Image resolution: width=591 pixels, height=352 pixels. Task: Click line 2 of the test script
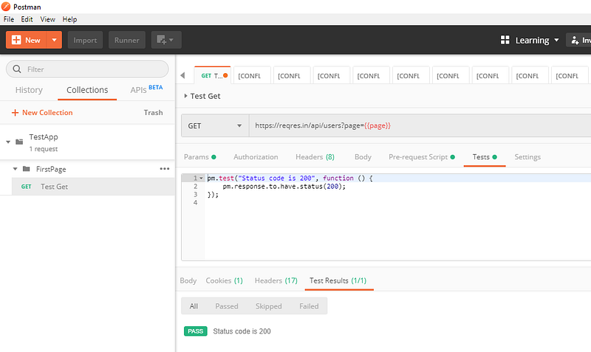tap(284, 187)
